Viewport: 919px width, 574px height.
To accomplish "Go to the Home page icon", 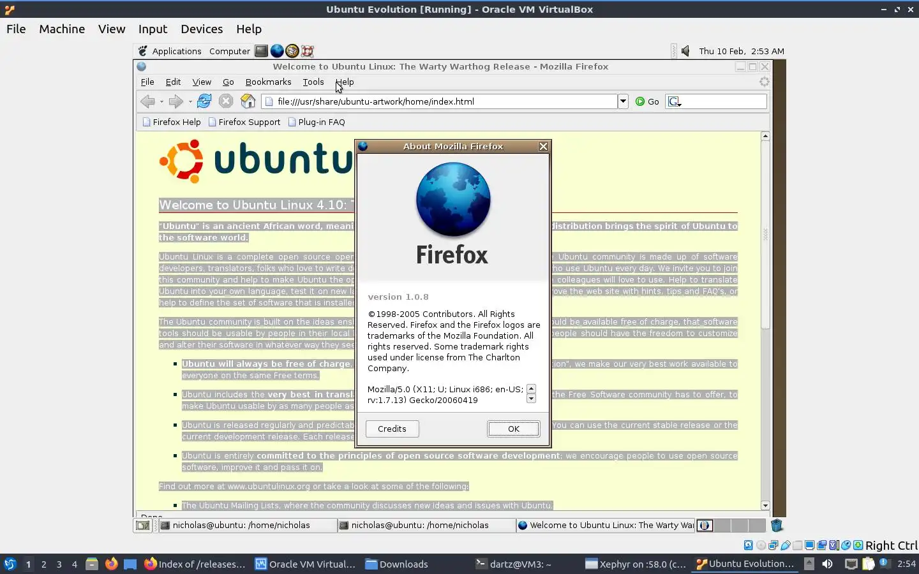I will point(248,101).
